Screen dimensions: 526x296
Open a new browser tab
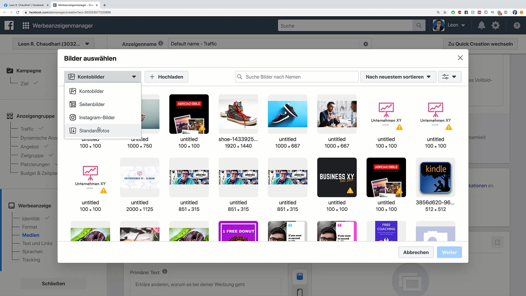(x=104, y=5)
